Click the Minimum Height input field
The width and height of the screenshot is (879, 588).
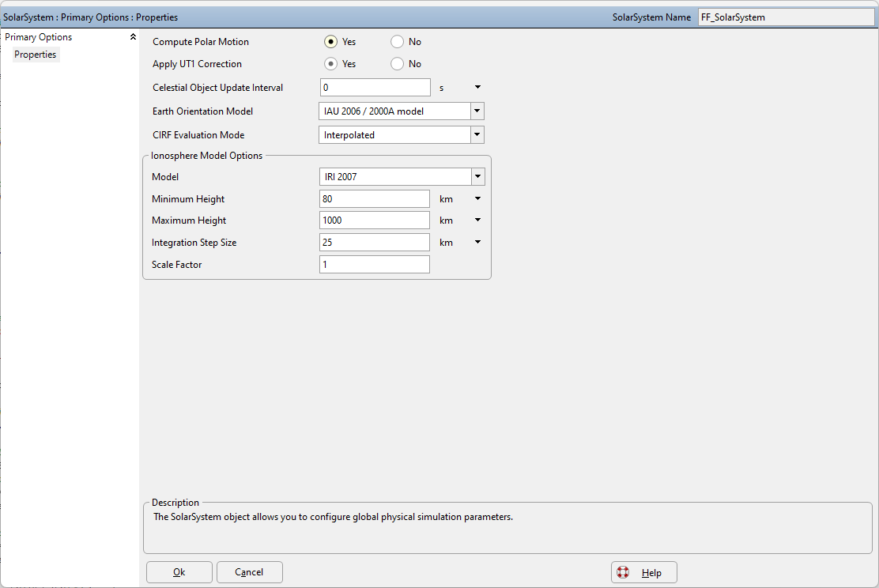tap(375, 199)
